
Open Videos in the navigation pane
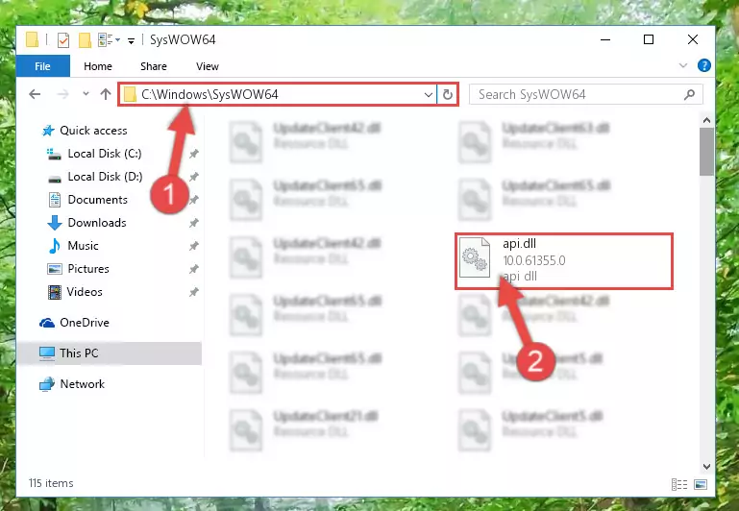coord(85,292)
